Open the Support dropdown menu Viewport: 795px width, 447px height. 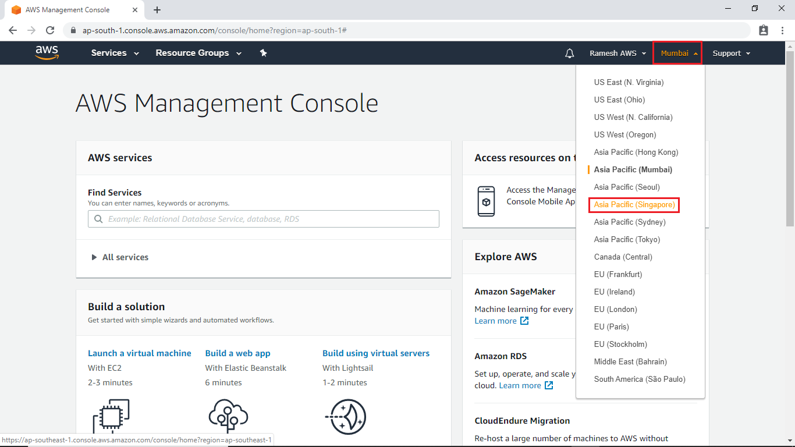pyautogui.click(x=732, y=54)
